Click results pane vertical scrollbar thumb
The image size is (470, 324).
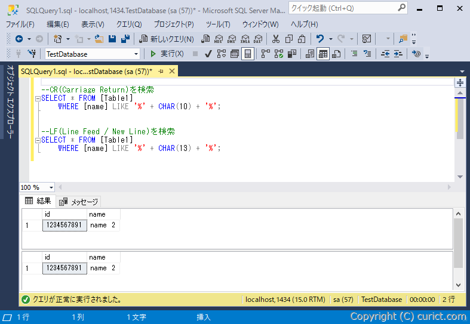458,243
